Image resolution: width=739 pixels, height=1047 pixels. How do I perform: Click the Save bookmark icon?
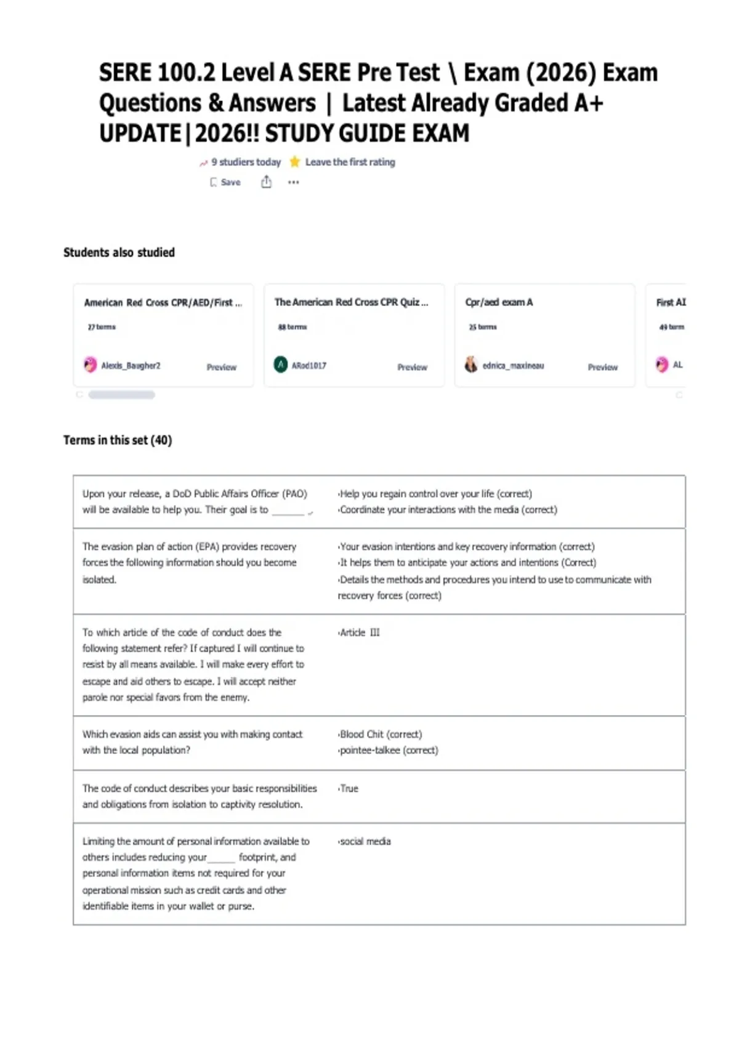pyautogui.click(x=213, y=182)
